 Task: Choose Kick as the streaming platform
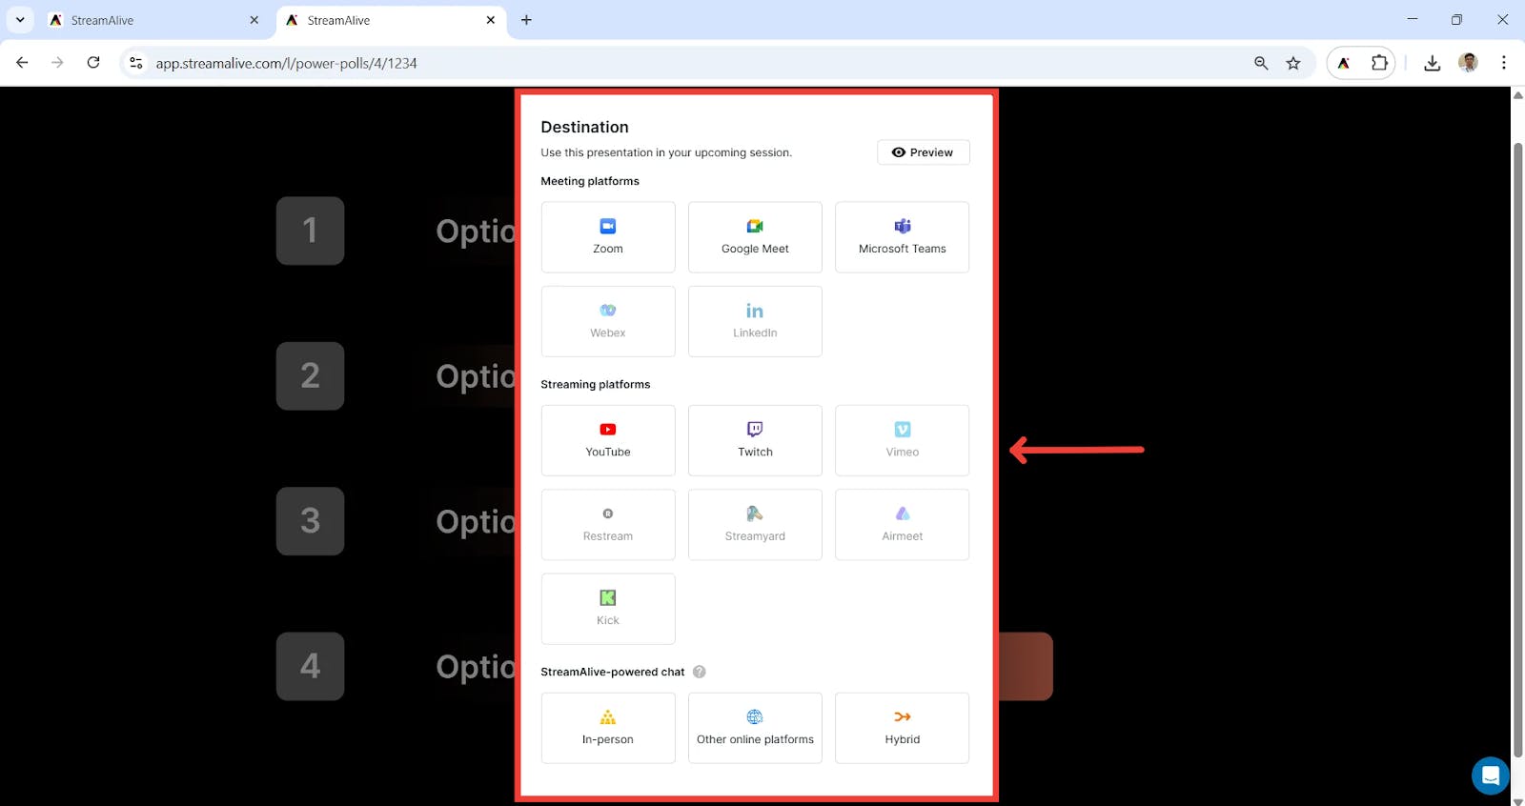pyautogui.click(x=608, y=609)
